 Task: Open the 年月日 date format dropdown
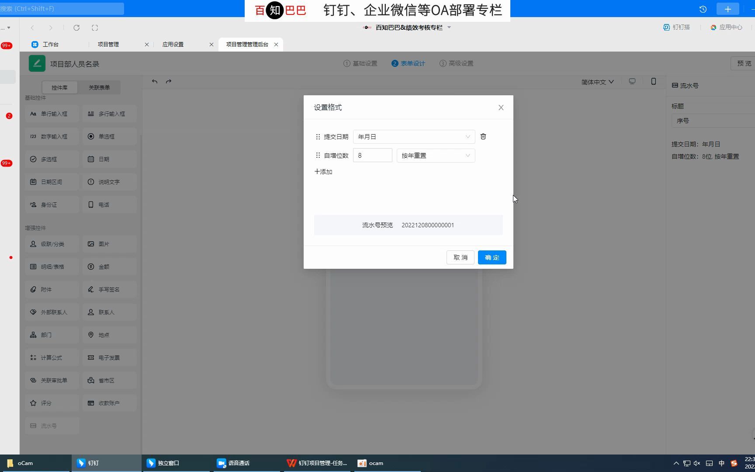[x=414, y=137]
